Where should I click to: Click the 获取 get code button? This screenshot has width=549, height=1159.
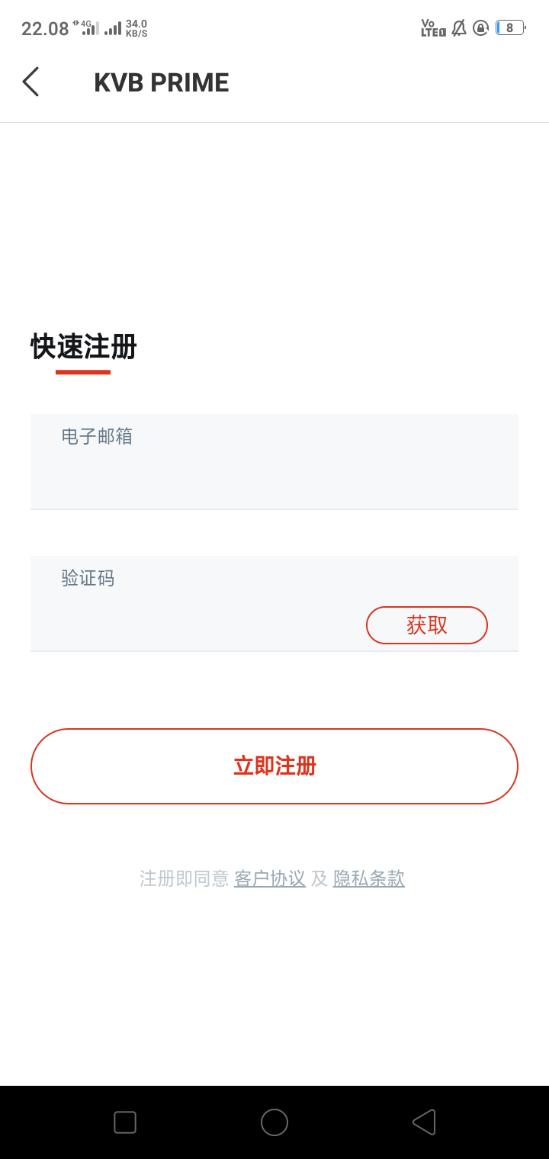(427, 625)
